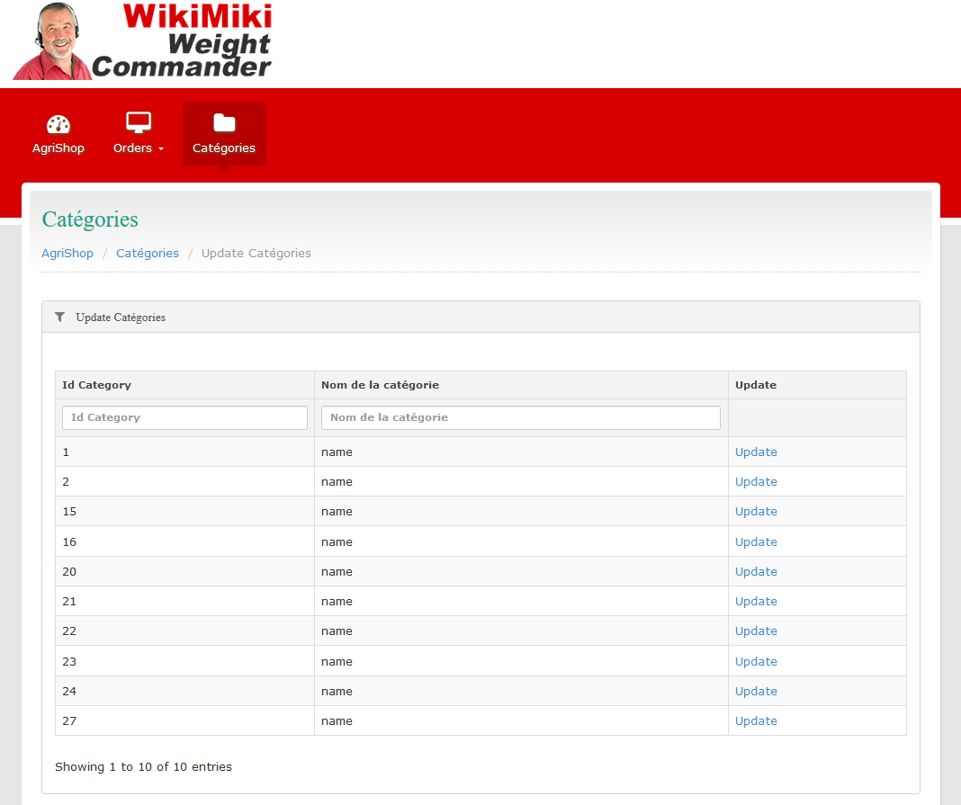
Task: Click Update link for category 22
Action: [x=756, y=631]
